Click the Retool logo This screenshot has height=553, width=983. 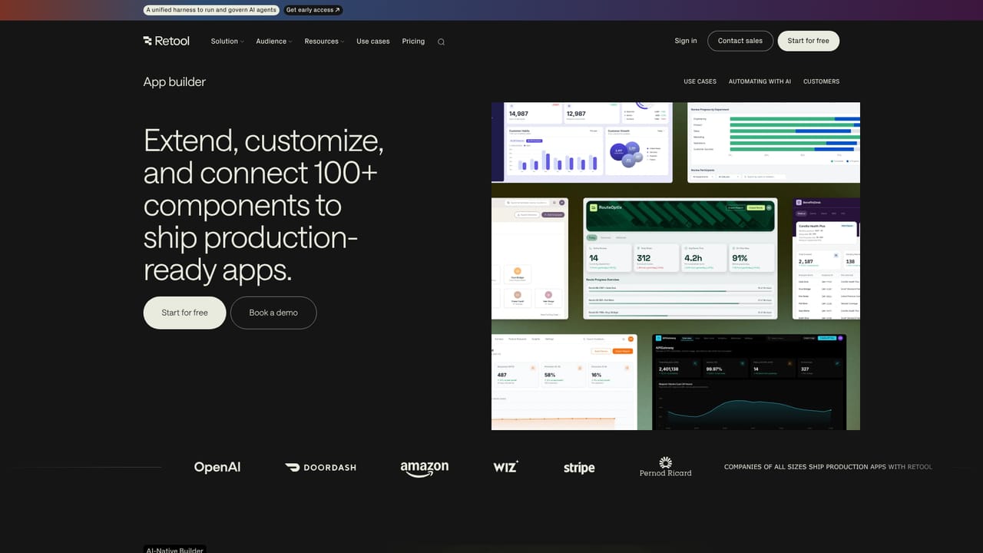pos(166,41)
